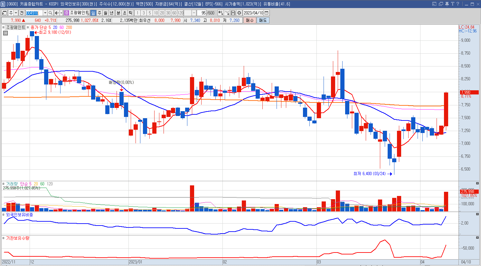Click the stock code input 004910

(34, 13)
